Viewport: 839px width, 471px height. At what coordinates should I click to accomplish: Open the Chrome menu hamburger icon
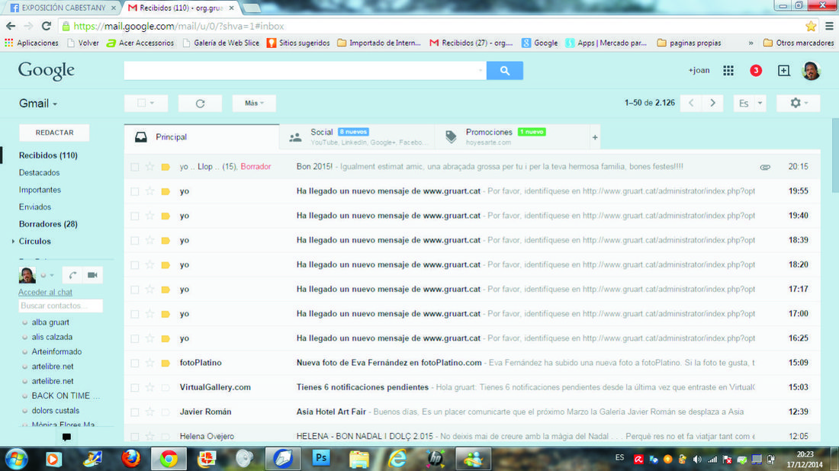[829, 26]
